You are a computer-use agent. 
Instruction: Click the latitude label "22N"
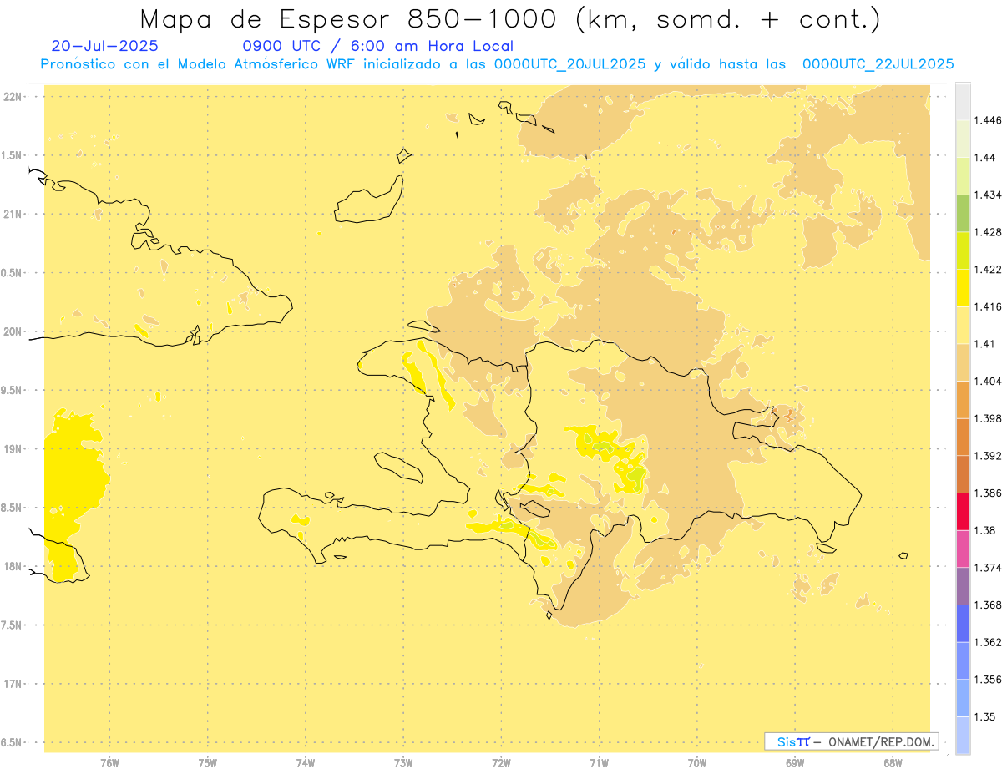click(12, 97)
